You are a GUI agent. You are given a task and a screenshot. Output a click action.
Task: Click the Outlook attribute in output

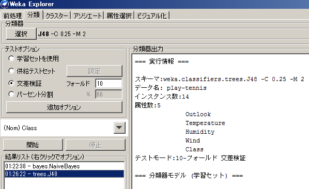pyautogui.click(x=198, y=114)
